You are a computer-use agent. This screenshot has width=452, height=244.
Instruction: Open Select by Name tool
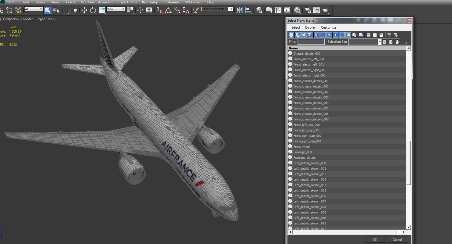[56, 10]
